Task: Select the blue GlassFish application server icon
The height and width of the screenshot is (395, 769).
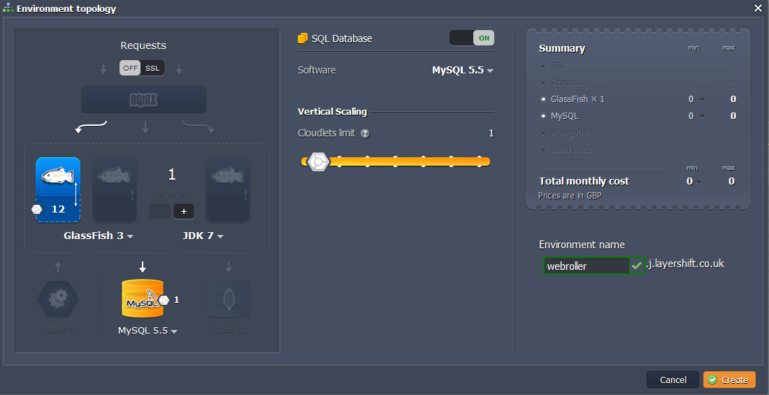Action: coord(58,189)
